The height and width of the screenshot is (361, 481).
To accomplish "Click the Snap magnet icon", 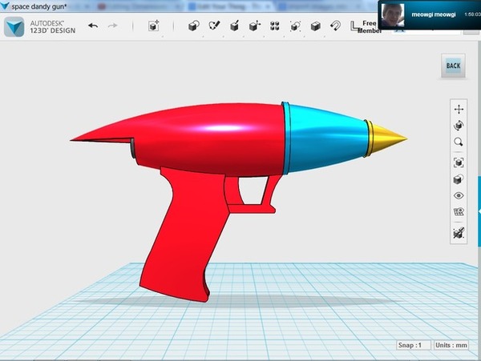I will (x=335, y=26).
